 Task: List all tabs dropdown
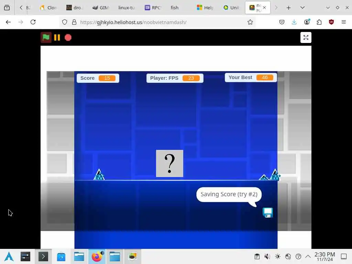[x=302, y=8]
